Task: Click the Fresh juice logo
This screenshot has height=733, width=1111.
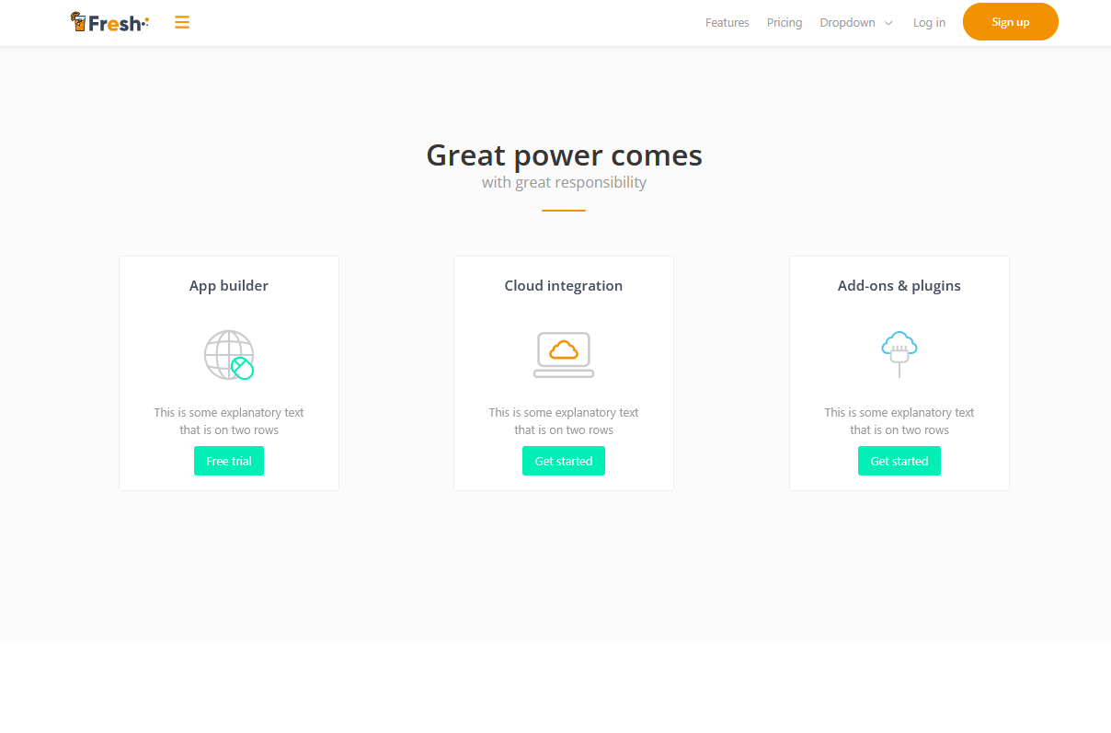Action: (x=109, y=23)
